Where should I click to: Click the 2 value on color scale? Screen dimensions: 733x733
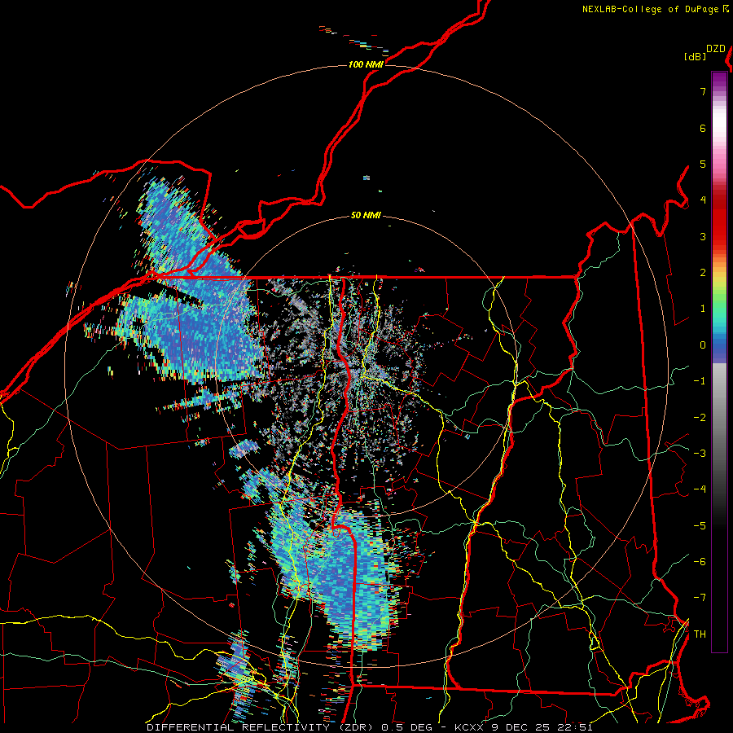click(703, 273)
